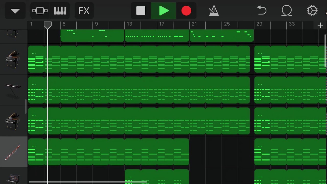Jump to bar 9 on the ruler
This screenshot has height=184, width=327.
[x=96, y=24]
